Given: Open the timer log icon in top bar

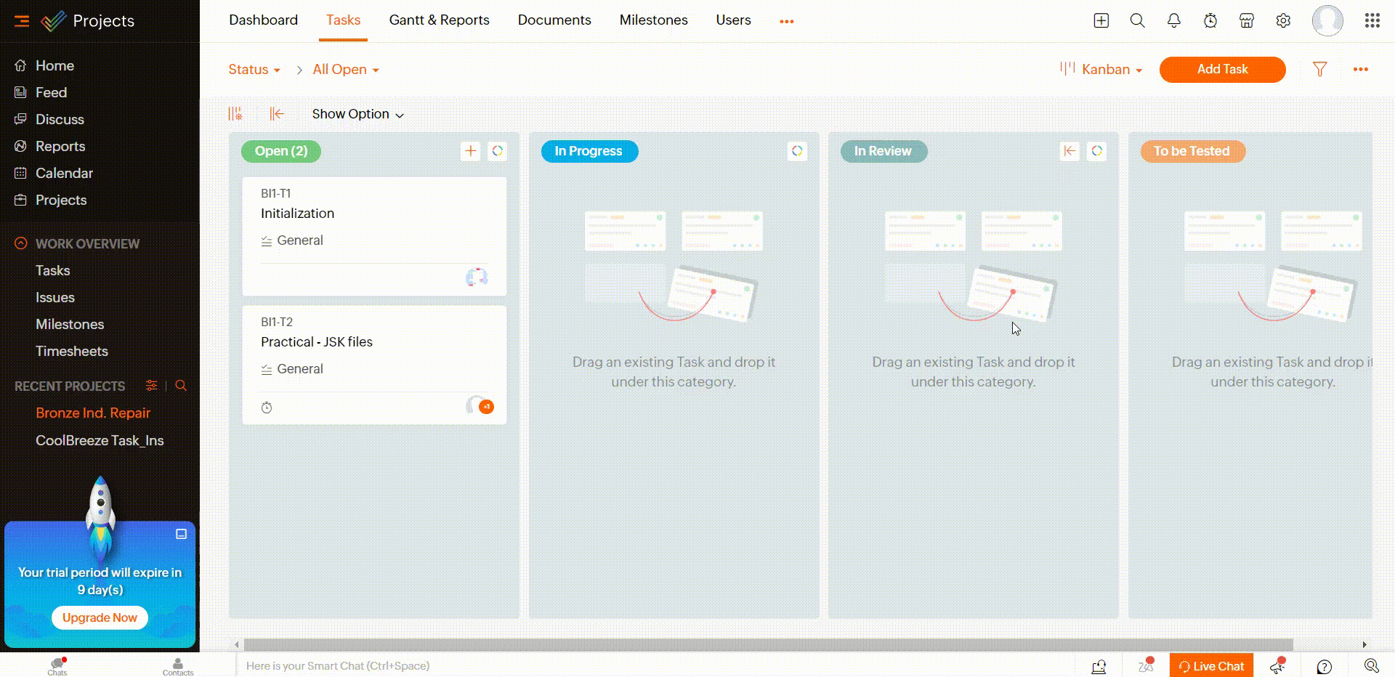Looking at the screenshot, I should (x=1210, y=20).
